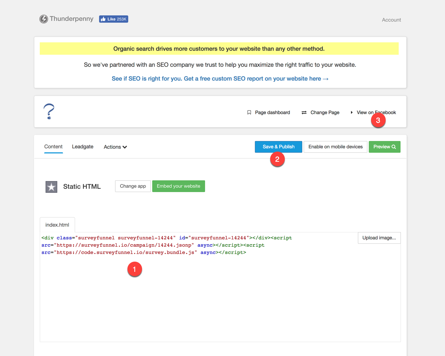Click the magnifier icon in the Preview button
The image size is (445, 356).
(x=394, y=147)
